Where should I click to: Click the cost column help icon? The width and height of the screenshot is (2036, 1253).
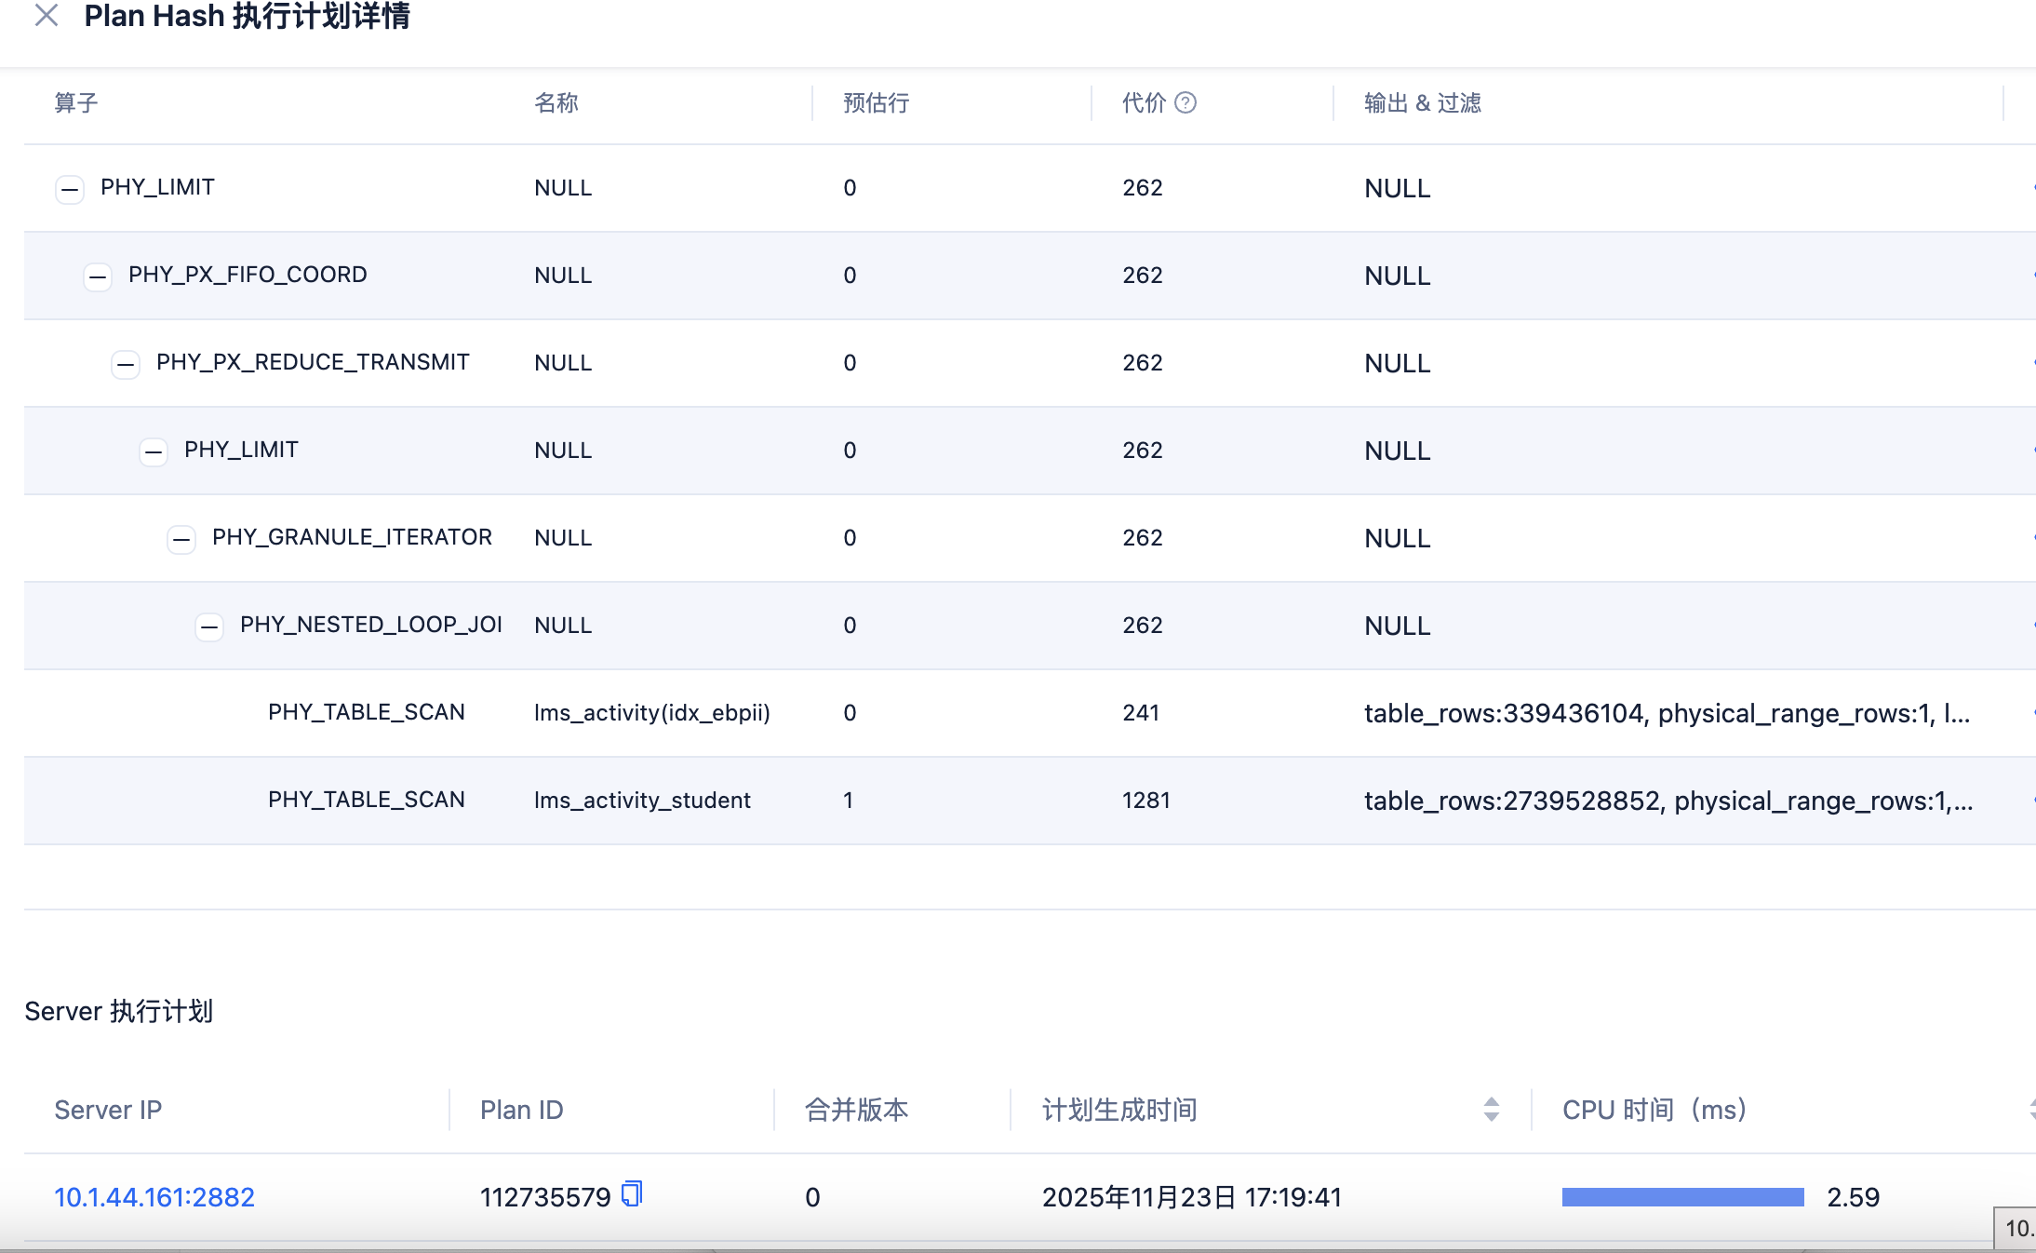click(x=1185, y=102)
